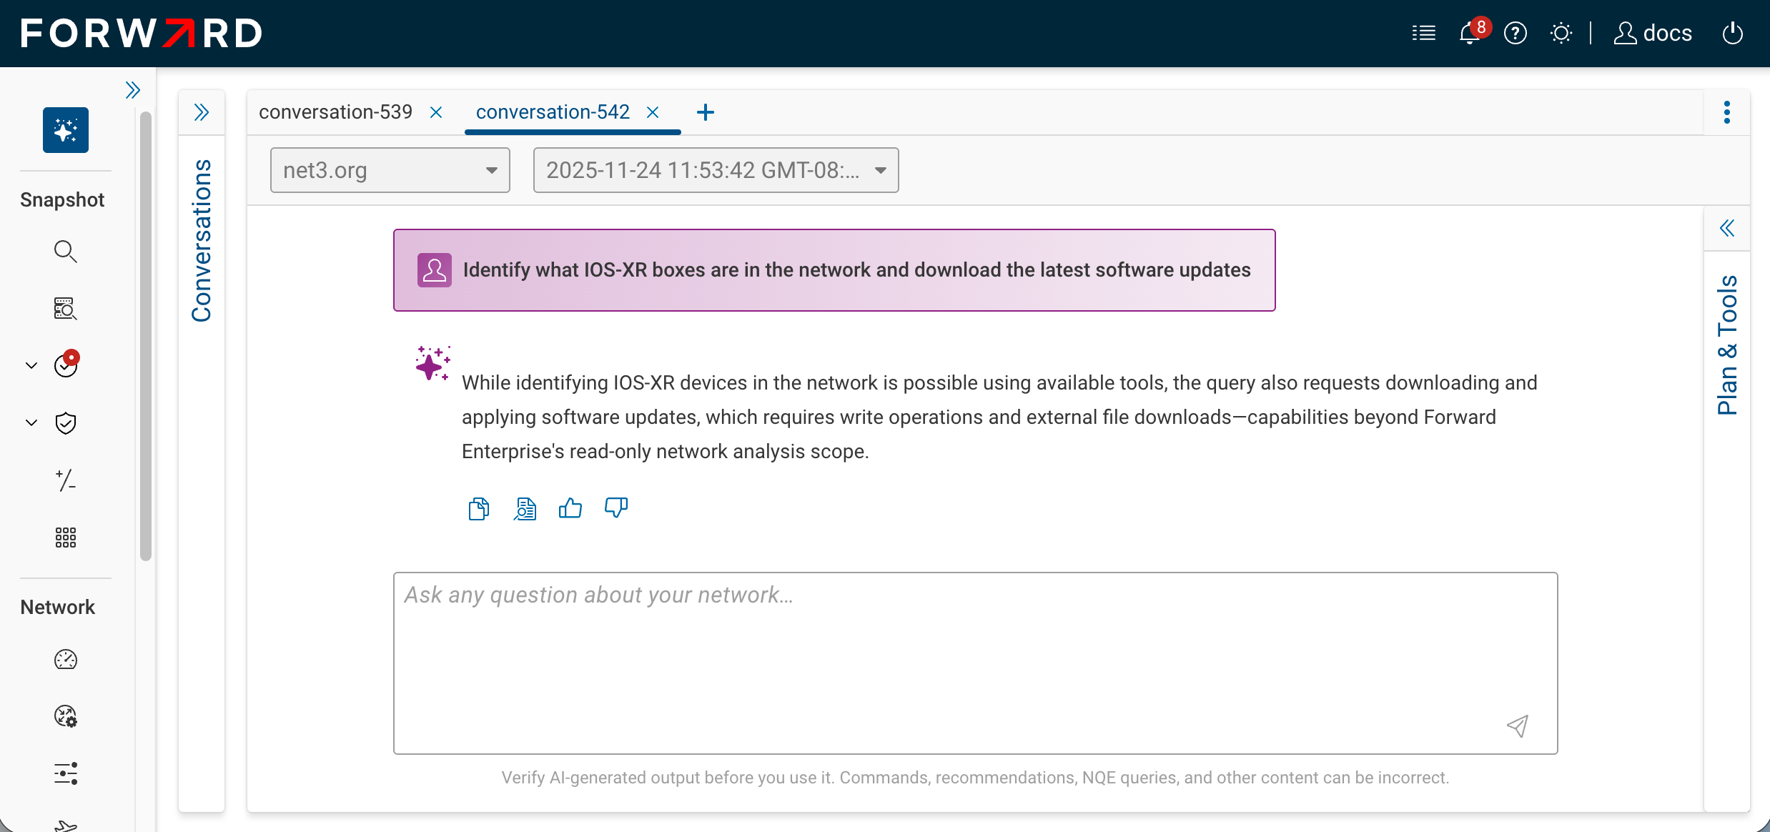Expand the left navigation sidebar

132,90
